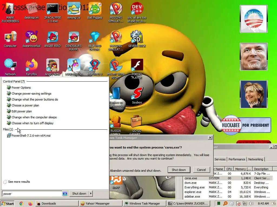Sort processes by the CPU column
Image resolution: width=277 pixels, height=207 pixels.
pyautogui.click(x=229, y=169)
